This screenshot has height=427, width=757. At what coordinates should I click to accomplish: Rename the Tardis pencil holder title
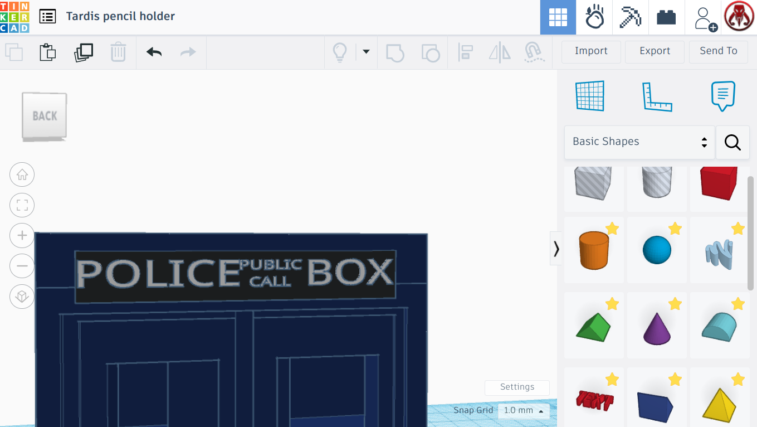[x=120, y=16]
